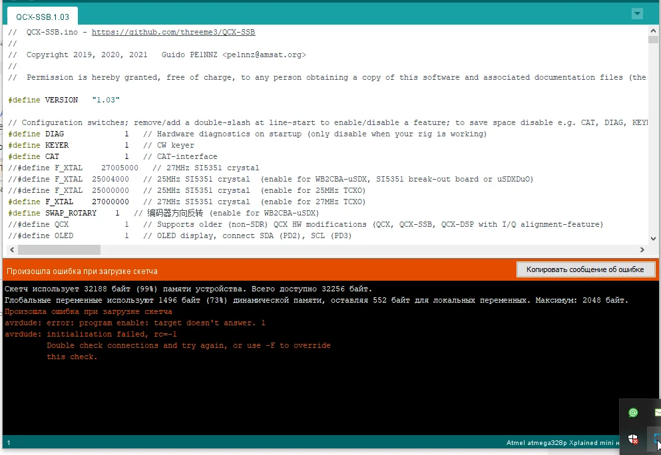Open the github.com/threeme3/QCX-SSB link
This screenshot has height=455, width=661.
pyautogui.click(x=173, y=32)
